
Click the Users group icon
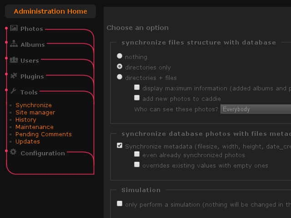tap(14, 60)
